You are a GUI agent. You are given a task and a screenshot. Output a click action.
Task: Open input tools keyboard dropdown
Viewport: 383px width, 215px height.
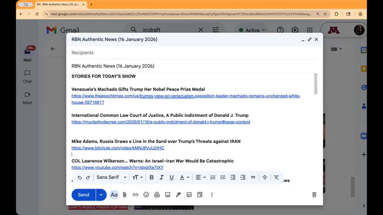click(x=337, y=49)
